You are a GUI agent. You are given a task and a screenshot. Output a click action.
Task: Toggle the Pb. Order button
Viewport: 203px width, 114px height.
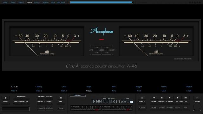(142, 108)
